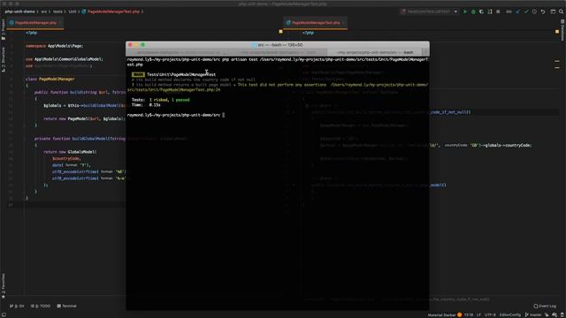This screenshot has height=318, width=566.
Task: Click the WARN badge in terminal output
Action: (x=138, y=74)
